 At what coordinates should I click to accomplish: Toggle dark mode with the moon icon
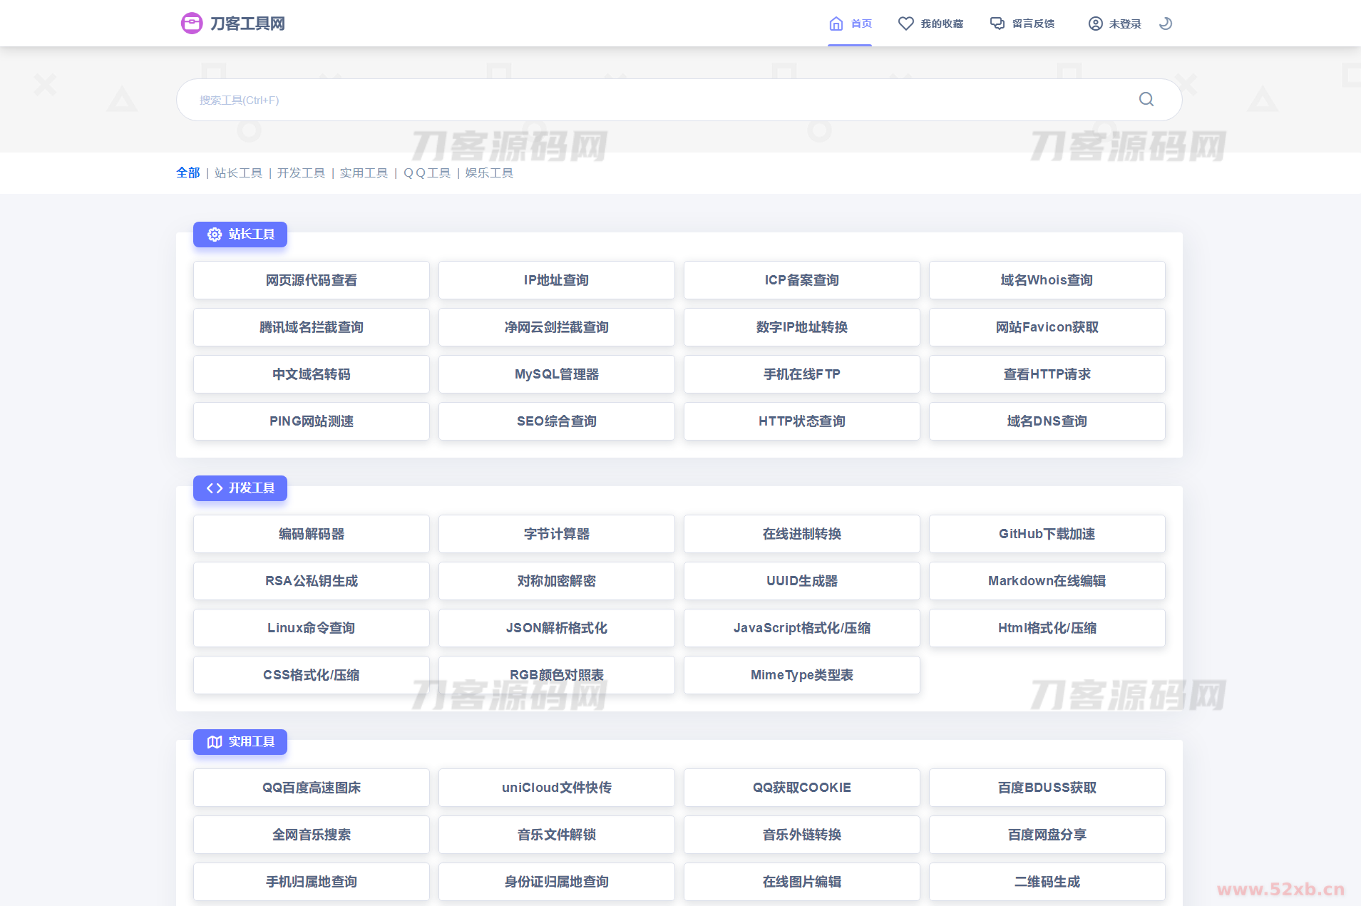(1165, 23)
